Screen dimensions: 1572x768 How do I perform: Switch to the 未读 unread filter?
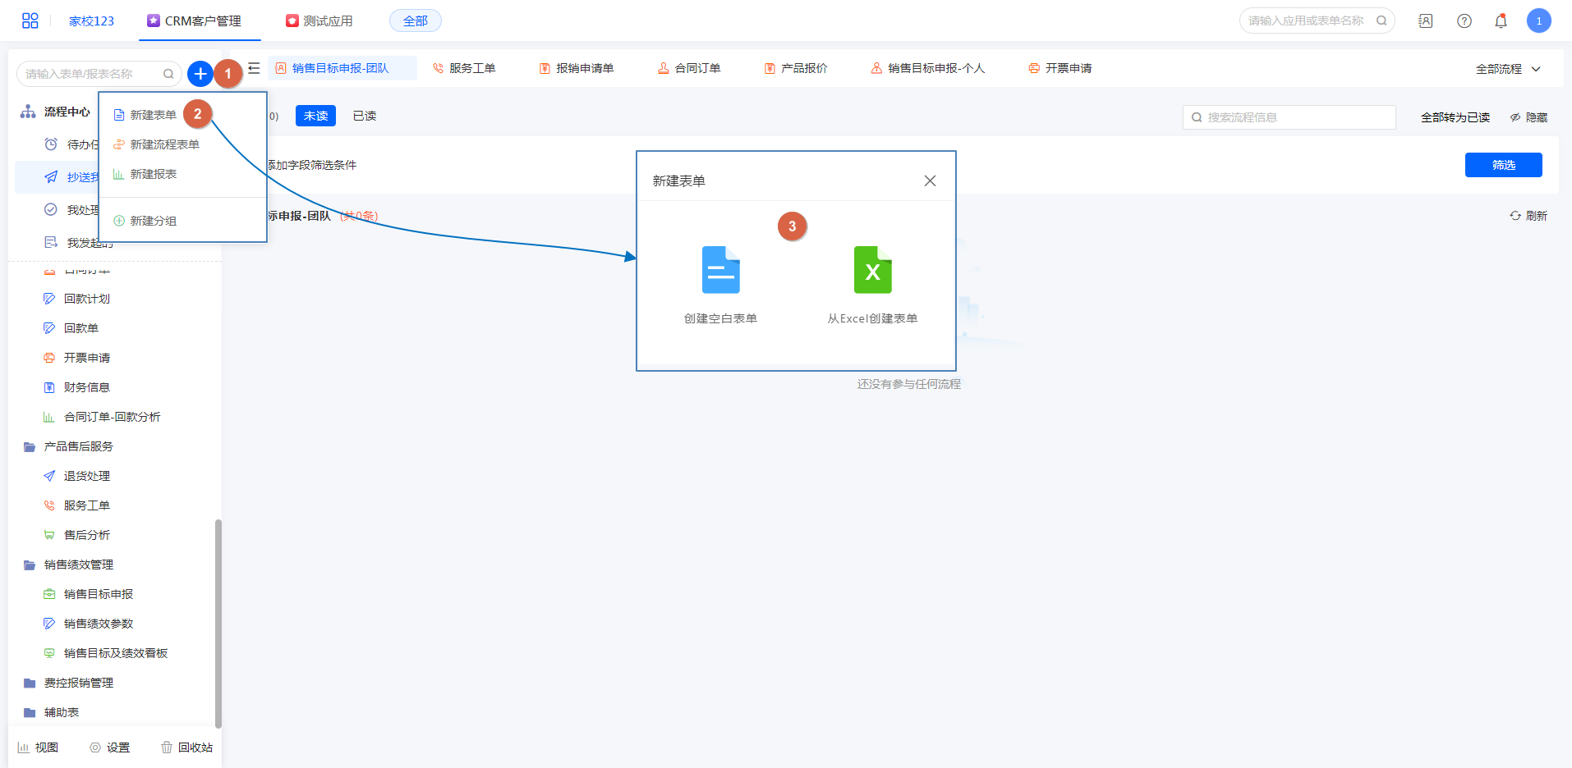coord(315,116)
